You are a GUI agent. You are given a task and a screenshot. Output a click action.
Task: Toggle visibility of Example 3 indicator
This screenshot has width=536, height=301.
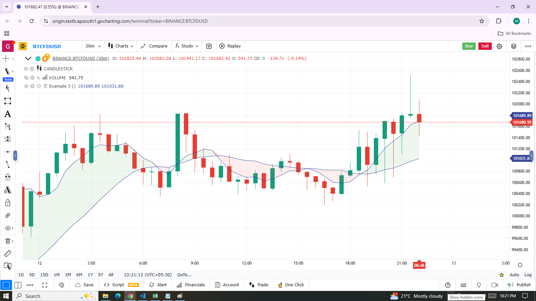(x=26, y=86)
